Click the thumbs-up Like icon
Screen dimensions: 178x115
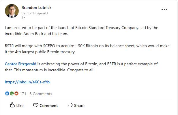click(x=12, y=105)
